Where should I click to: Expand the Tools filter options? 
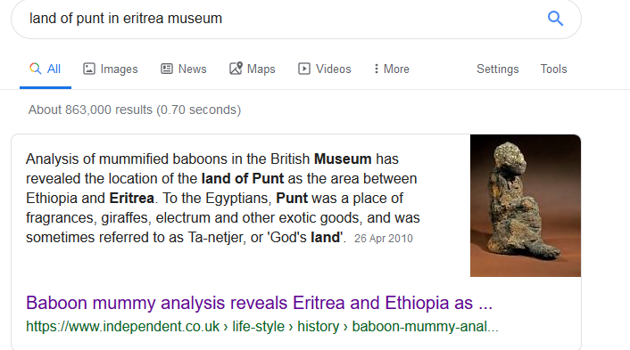click(553, 69)
